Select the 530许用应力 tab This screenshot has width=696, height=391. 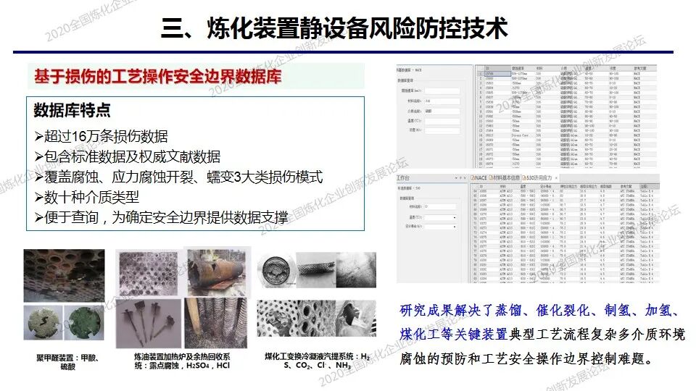click(537, 178)
